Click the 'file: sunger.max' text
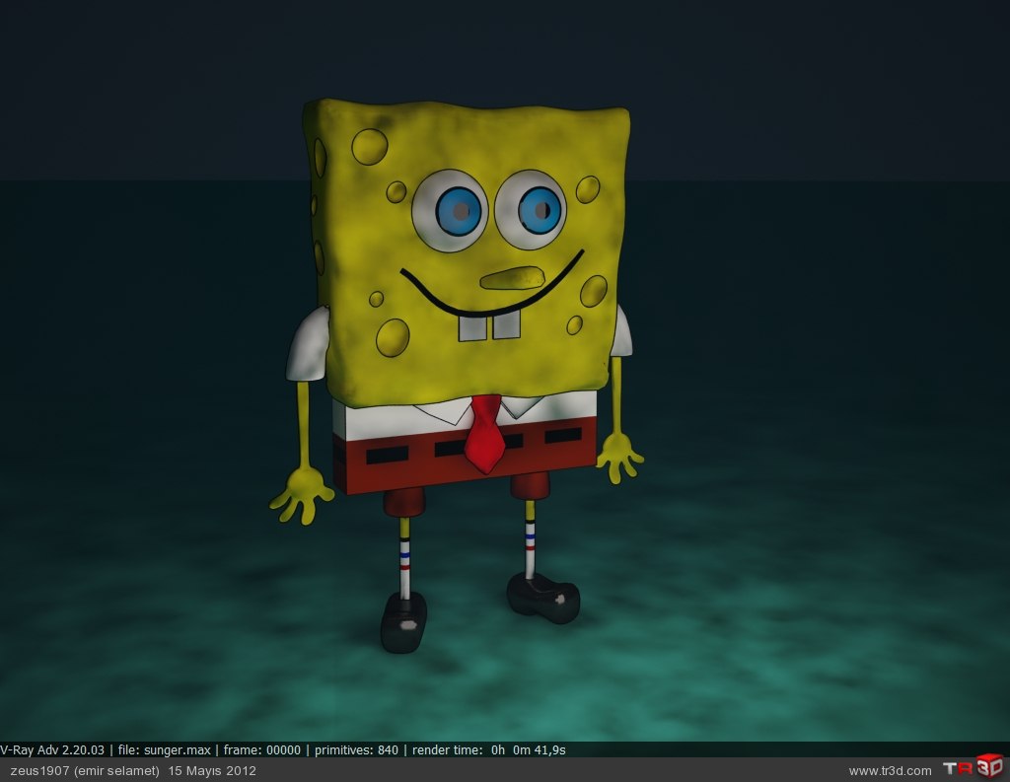Image resolution: width=1010 pixels, height=782 pixels. (165, 749)
